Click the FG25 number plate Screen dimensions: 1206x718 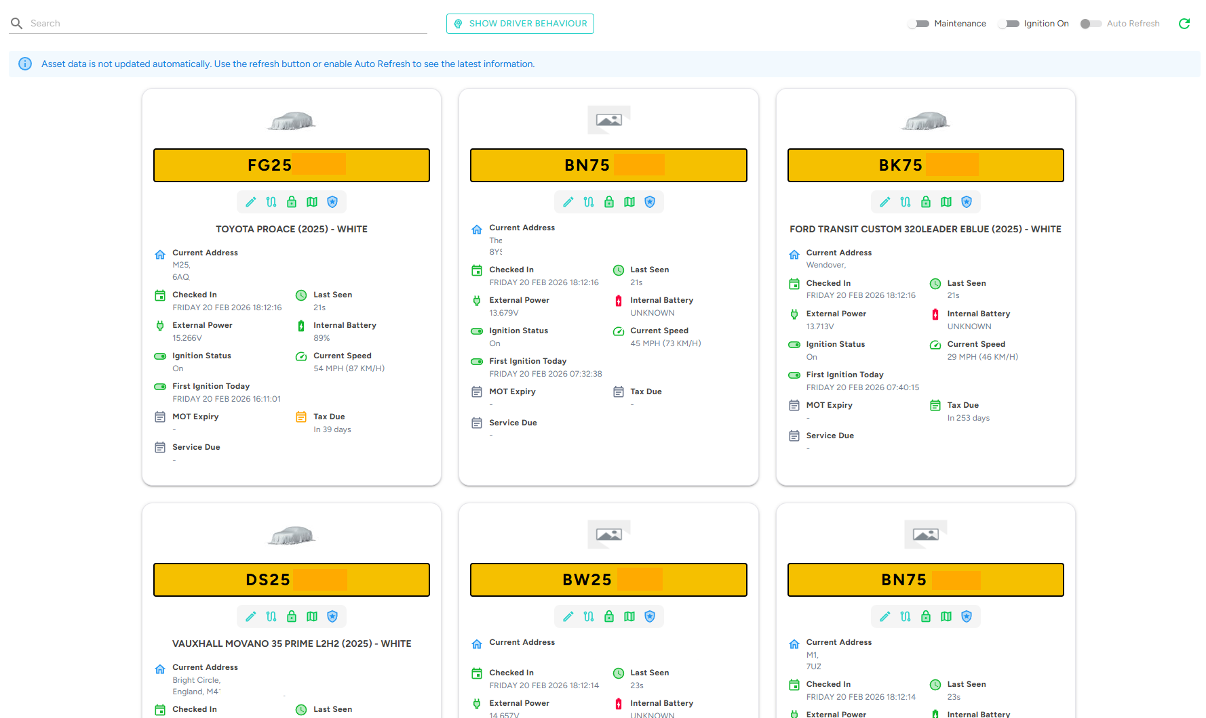[292, 165]
